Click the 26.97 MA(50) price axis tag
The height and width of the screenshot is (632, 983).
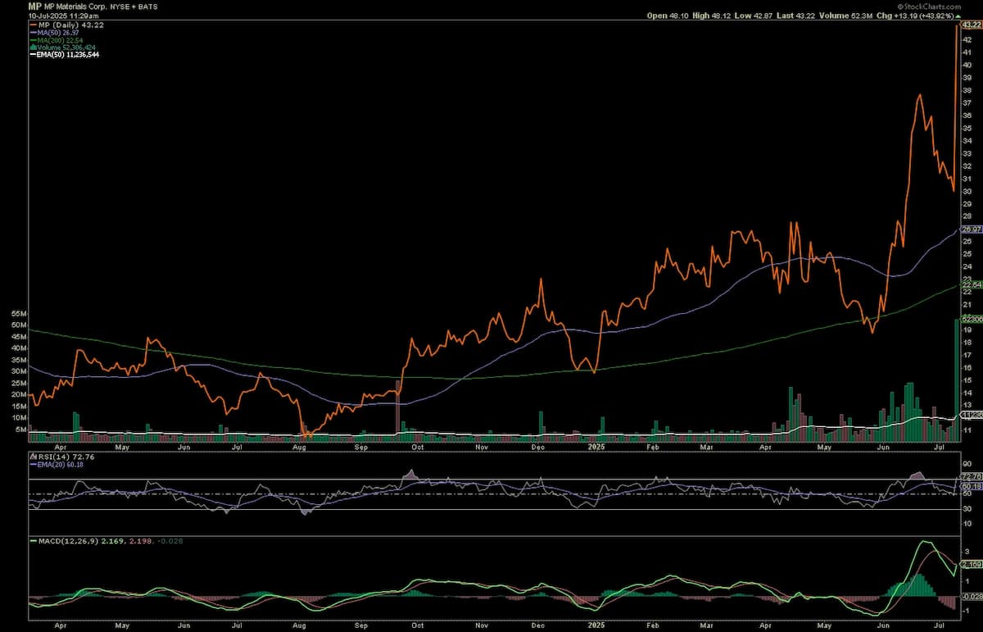972,231
